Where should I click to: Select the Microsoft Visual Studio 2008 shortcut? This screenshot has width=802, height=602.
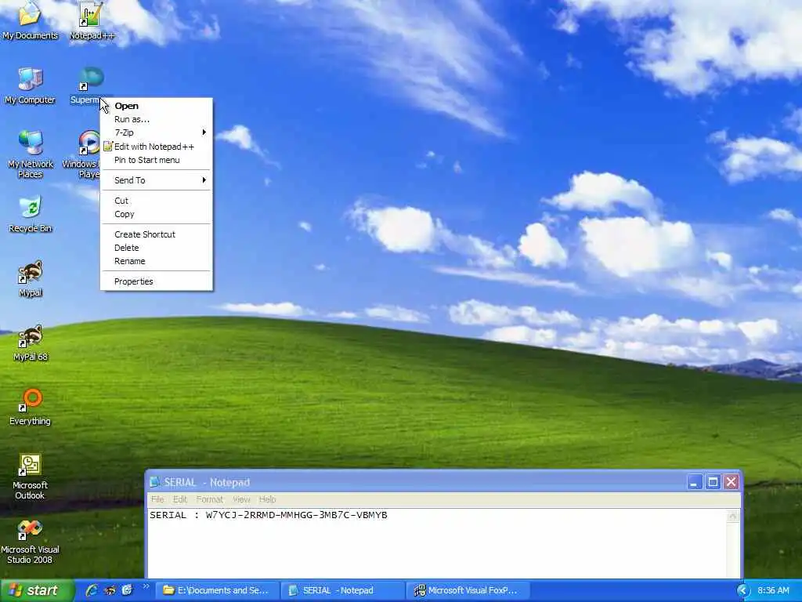pyautogui.click(x=30, y=541)
